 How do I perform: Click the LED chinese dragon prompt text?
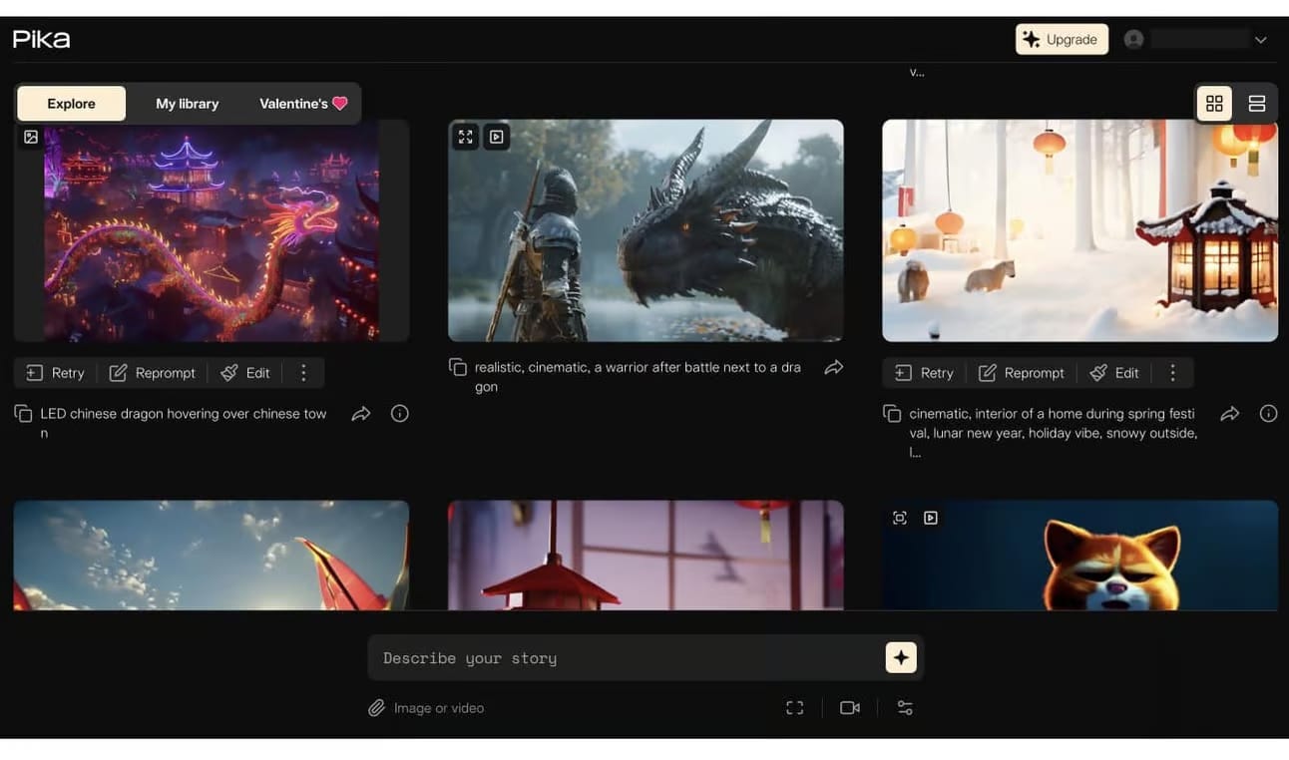click(184, 423)
